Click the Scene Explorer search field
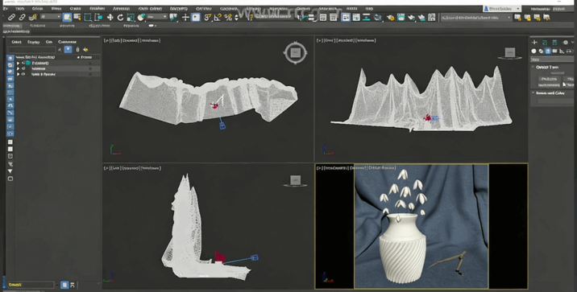Screen dimensions: 577x292 coord(32,49)
